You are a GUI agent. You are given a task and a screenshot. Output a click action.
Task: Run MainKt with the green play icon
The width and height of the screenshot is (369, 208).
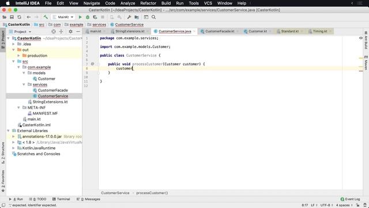tap(80, 17)
